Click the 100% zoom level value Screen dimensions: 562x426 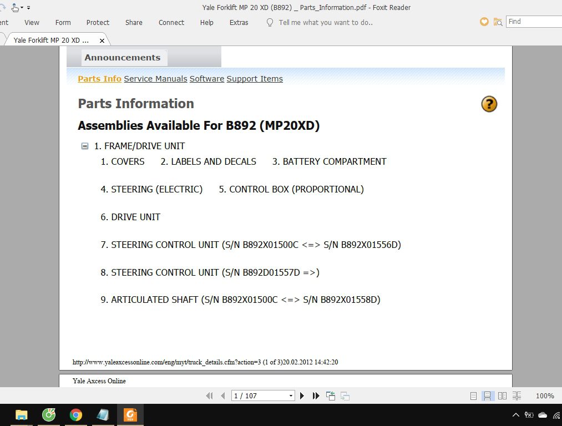(544, 396)
